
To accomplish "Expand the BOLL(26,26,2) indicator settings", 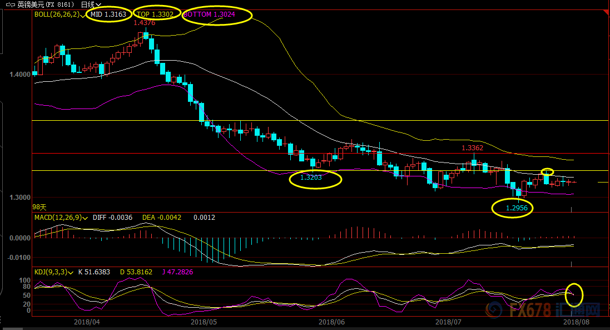I will click(57, 14).
